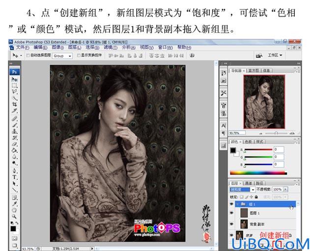
Task: Toggle Quick Mask mode button
Action: (x=14, y=238)
